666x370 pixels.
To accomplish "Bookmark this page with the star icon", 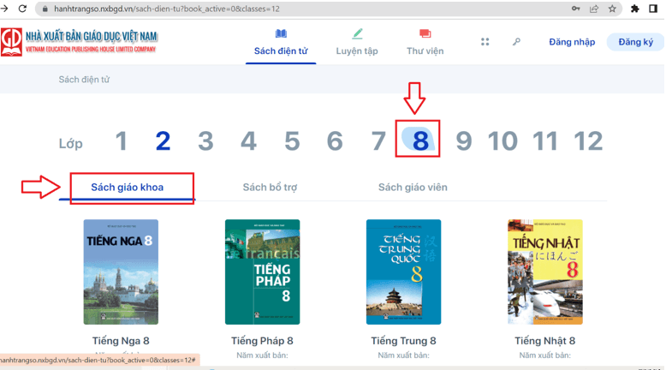I will click(x=612, y=9).
